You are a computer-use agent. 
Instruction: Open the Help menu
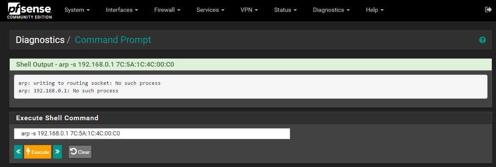click(375, 10)
